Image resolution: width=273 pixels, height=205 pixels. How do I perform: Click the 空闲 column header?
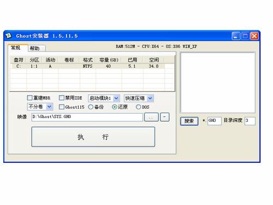point(154,60)
